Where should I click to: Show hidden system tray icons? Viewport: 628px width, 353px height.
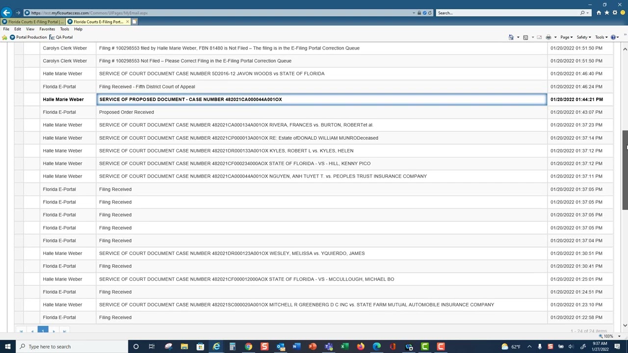(529, 347)
